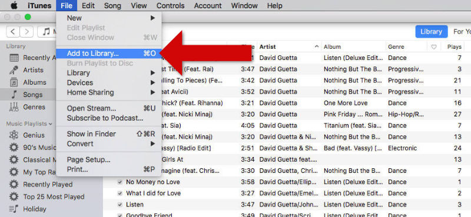Image resolution: width=471 pixels, height=217 pixels.
Task: Click the Electronic genre cell
Action: tap(402, 148)
